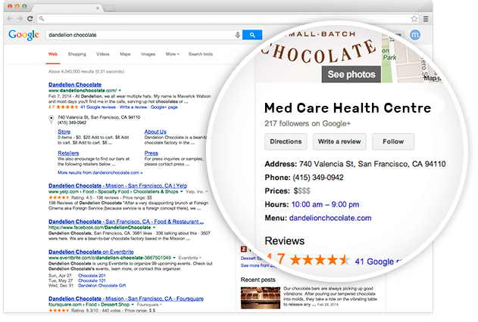Image resolution: width=478 pixels, height=322 pixels.
Task: Open the browser hamburger menu
Action: (426, 19)
